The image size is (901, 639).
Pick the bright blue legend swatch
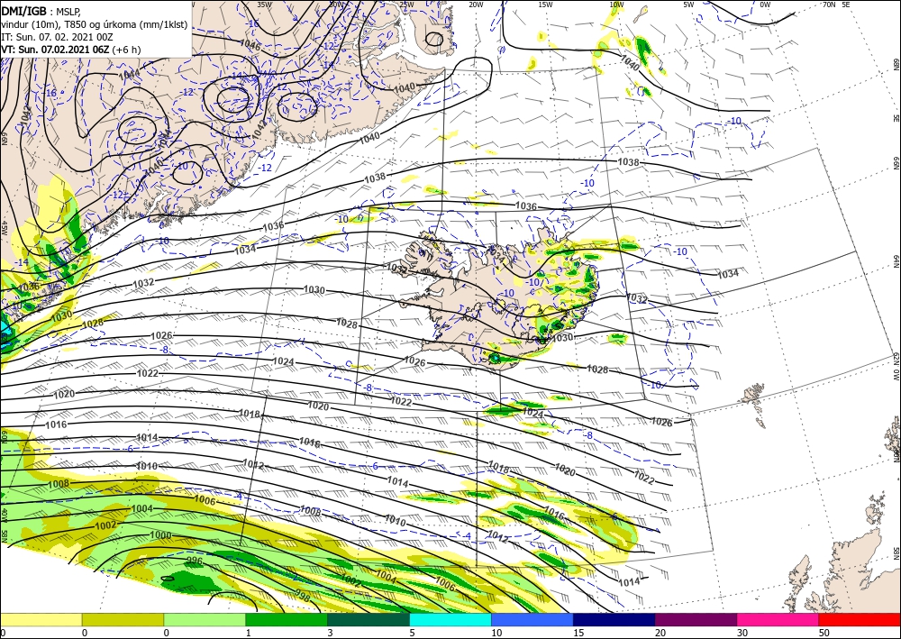click(532, 620)
